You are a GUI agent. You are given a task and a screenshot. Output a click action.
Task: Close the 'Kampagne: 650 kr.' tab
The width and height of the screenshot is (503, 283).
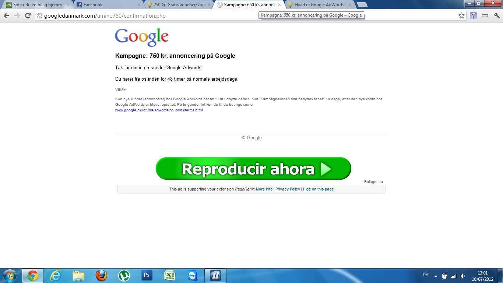279,5
